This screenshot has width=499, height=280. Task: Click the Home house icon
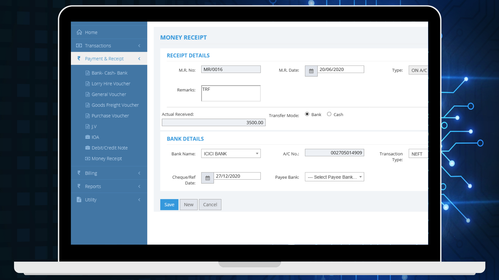click(x=79, y=32)
